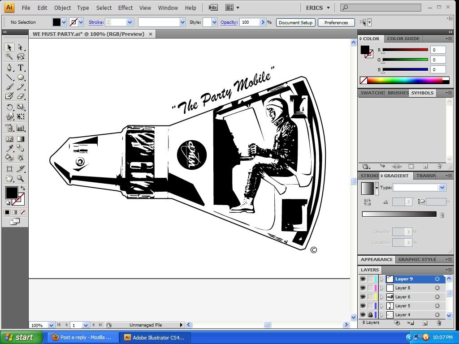Click the Delete Selection trash icon in Layers
The image size is (459, 344).
(439, 322)
